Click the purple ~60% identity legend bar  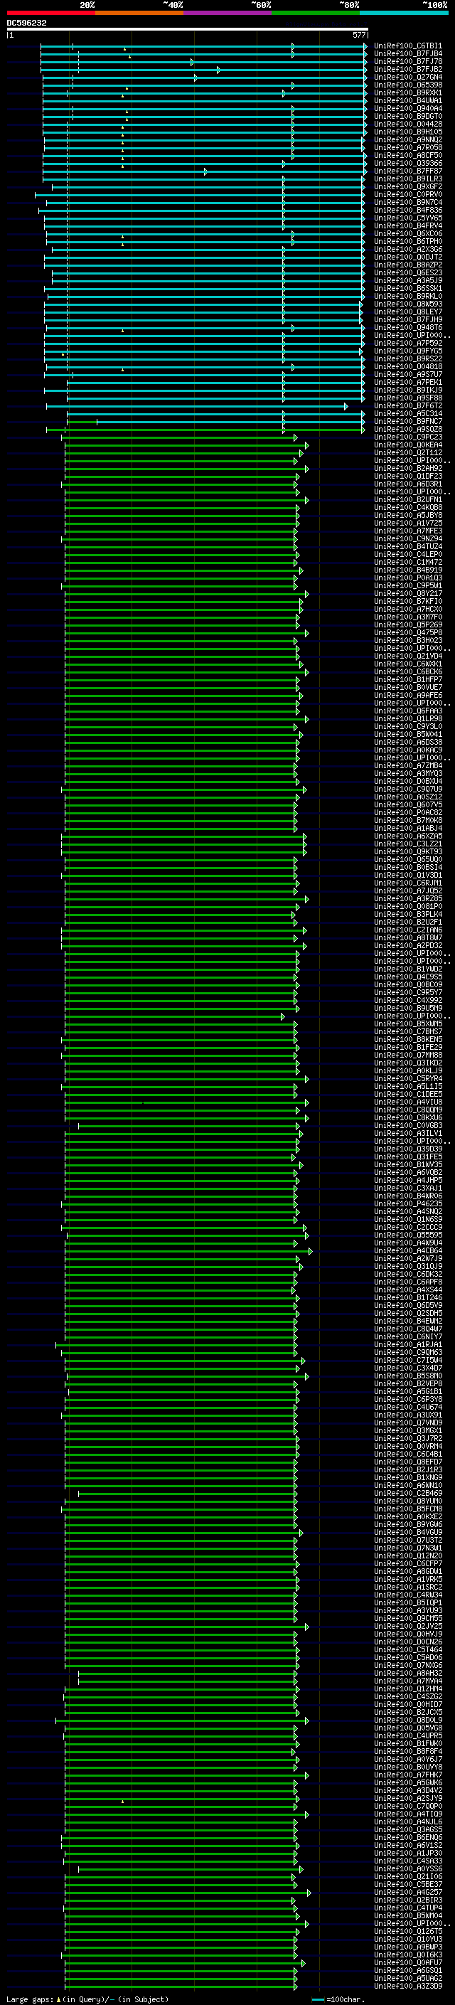tap(227, 13)
